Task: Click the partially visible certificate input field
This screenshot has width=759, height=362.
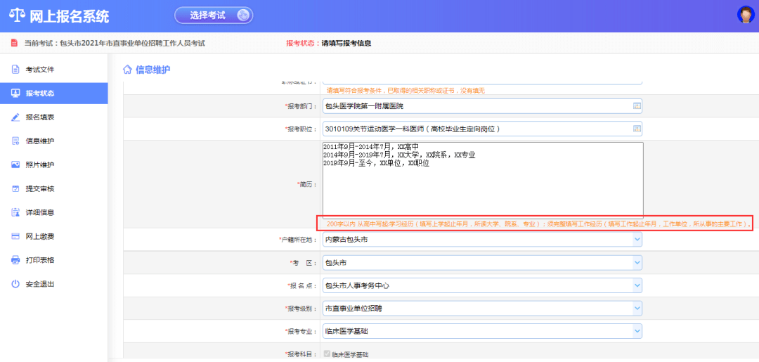Action: (x=482, y=82)
